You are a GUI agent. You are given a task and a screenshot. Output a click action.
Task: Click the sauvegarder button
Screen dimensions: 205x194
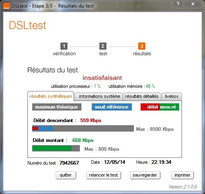(145, 175)
